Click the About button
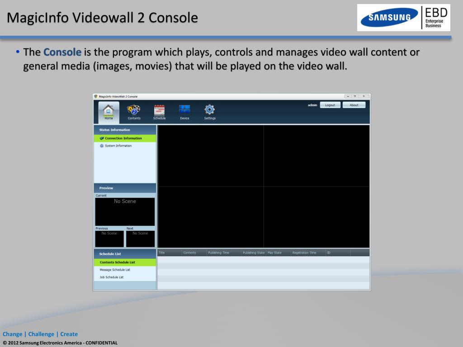This screenshot has height=347, width=463. pyautogui.click(x=354, y=105)
